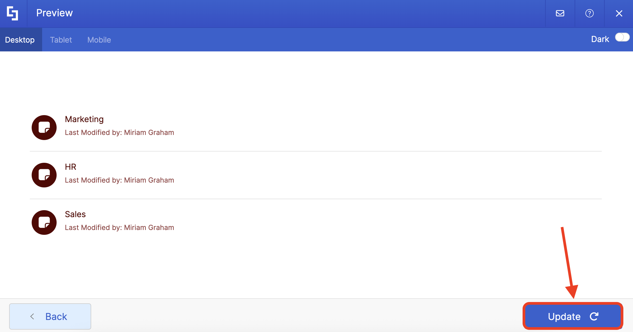Click the app logo icon at top left
Image resolution: width=633 pixels, height=332 pixels.
tap(13, 13)
